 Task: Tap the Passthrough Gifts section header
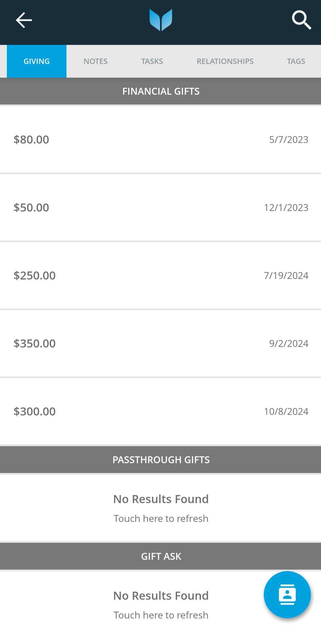click(160, 459)
